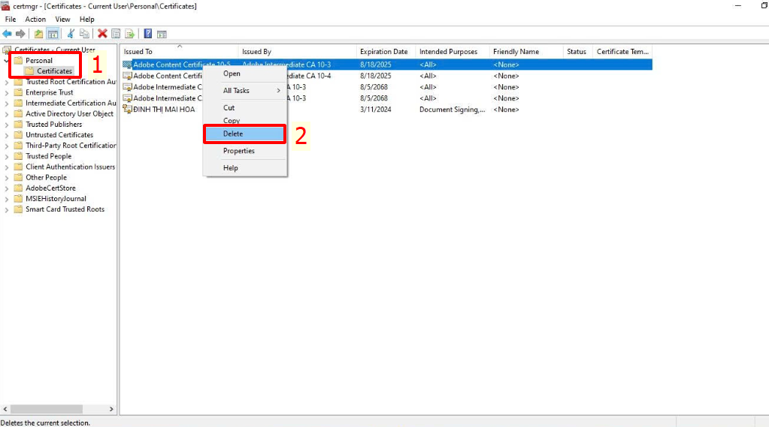The width and height of the screenshot is (769, 427).
Task: Toggle the Show/Hide Action Pane icon
Action: click(x=162, y=34)
